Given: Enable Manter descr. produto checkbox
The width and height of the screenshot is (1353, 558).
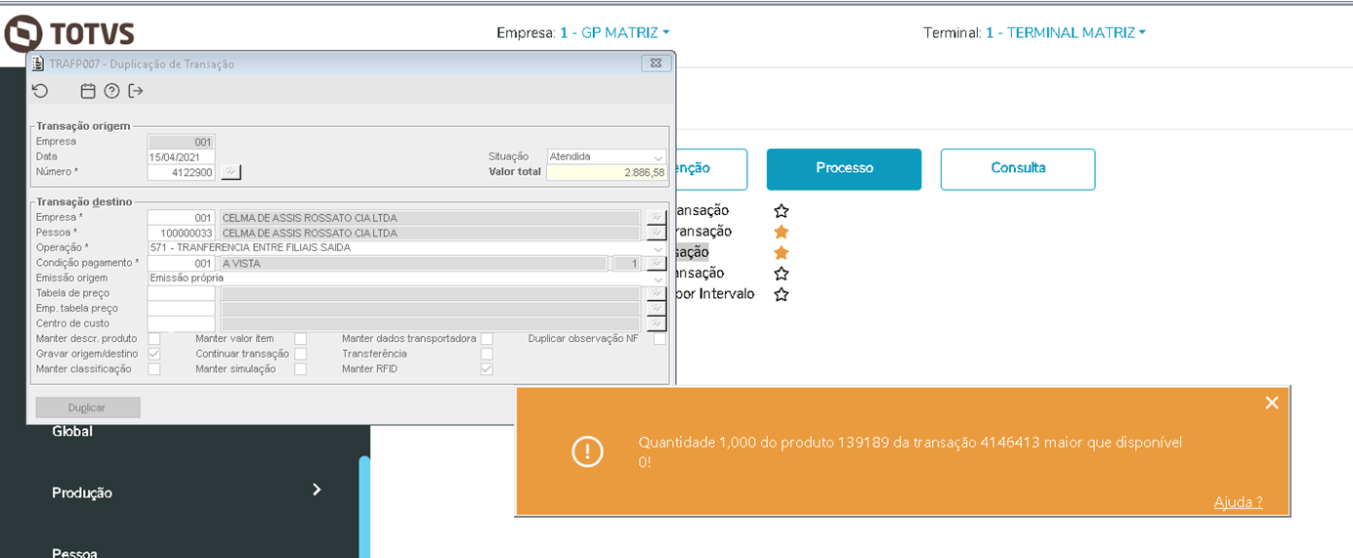Looking at the screenshot, I should (x=154, y=338).
